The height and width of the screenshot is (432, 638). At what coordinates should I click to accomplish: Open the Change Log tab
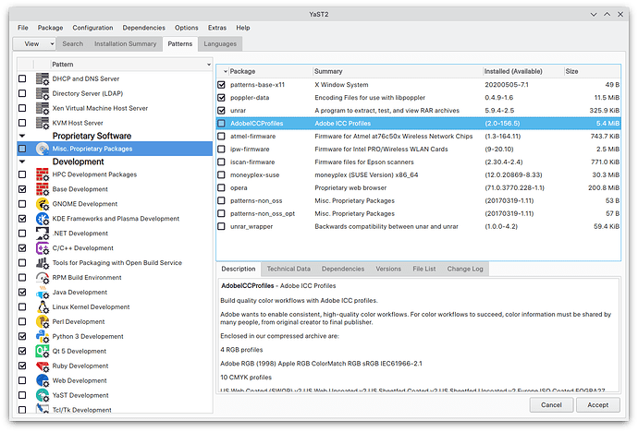[465, 269]
